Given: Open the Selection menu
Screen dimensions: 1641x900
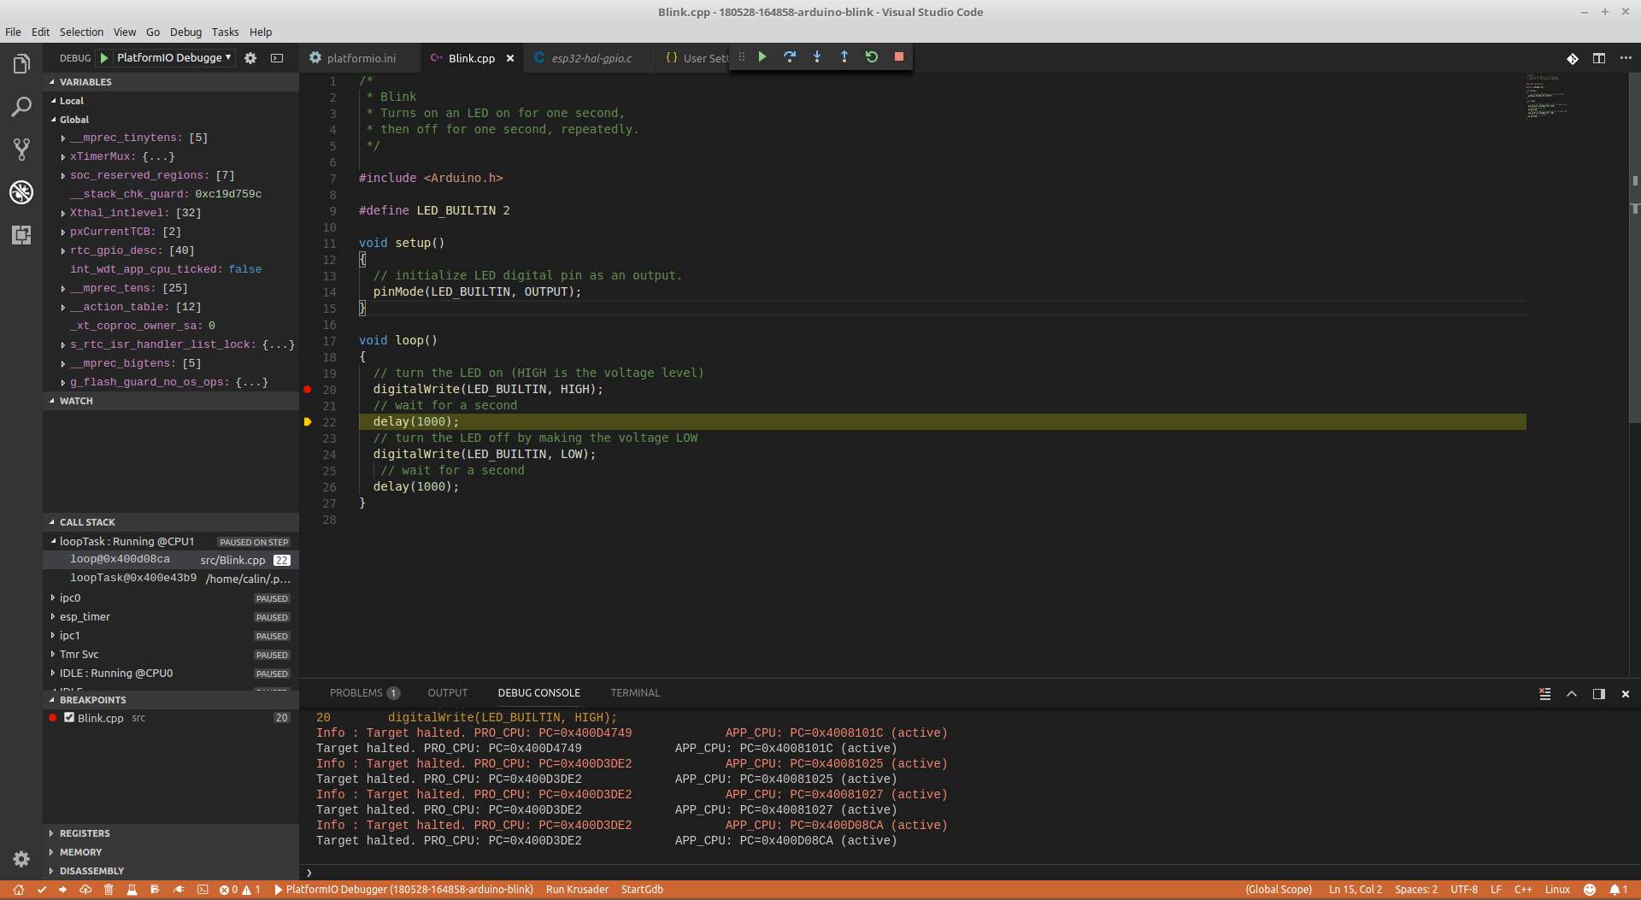Looking at the screenshot, I should [81, 32].
